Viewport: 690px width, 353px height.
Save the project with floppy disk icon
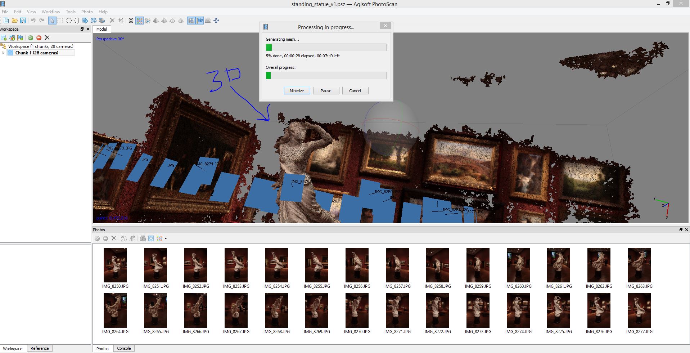click(x=23, y=21)
